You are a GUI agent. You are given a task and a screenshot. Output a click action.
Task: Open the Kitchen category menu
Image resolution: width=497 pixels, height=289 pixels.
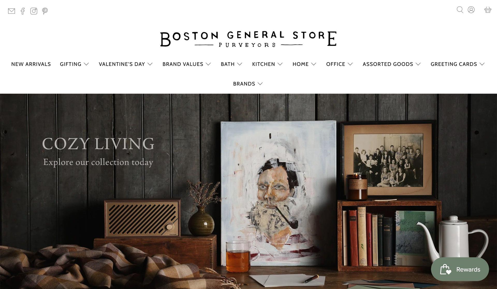(267, 64)
